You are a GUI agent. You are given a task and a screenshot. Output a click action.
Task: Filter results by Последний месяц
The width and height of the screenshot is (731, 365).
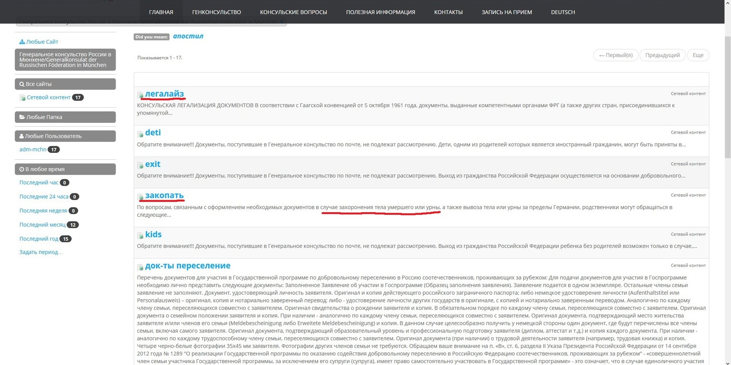(x=42, y=224)
